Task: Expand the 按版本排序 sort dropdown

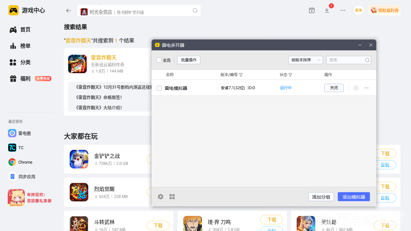Action: 305,60
